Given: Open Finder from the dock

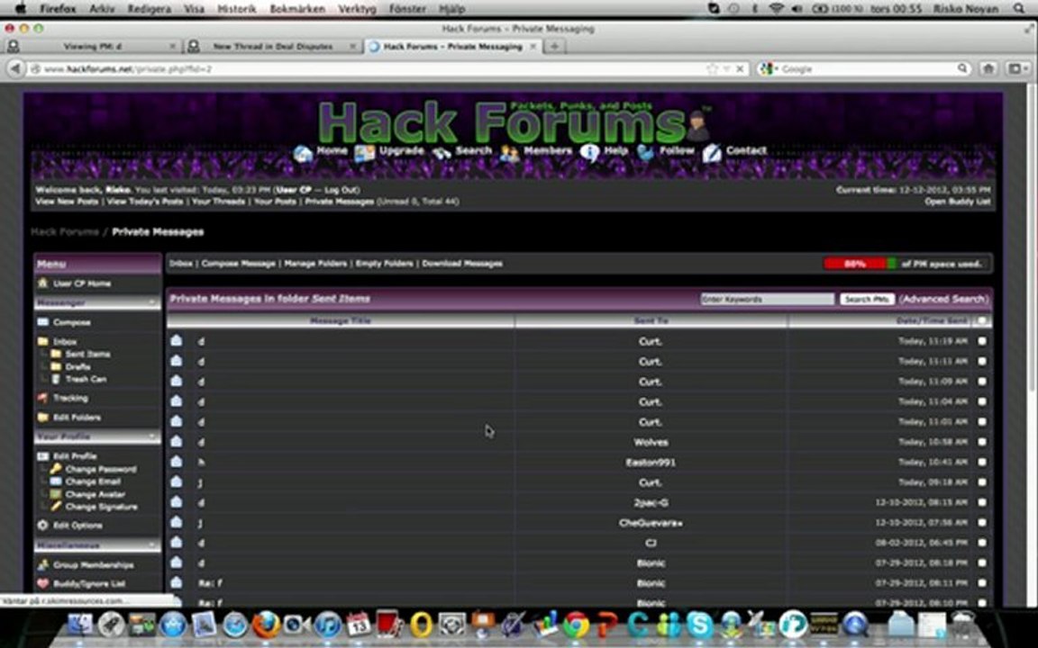Looking at the screenshot, I should tap(80, 625).
